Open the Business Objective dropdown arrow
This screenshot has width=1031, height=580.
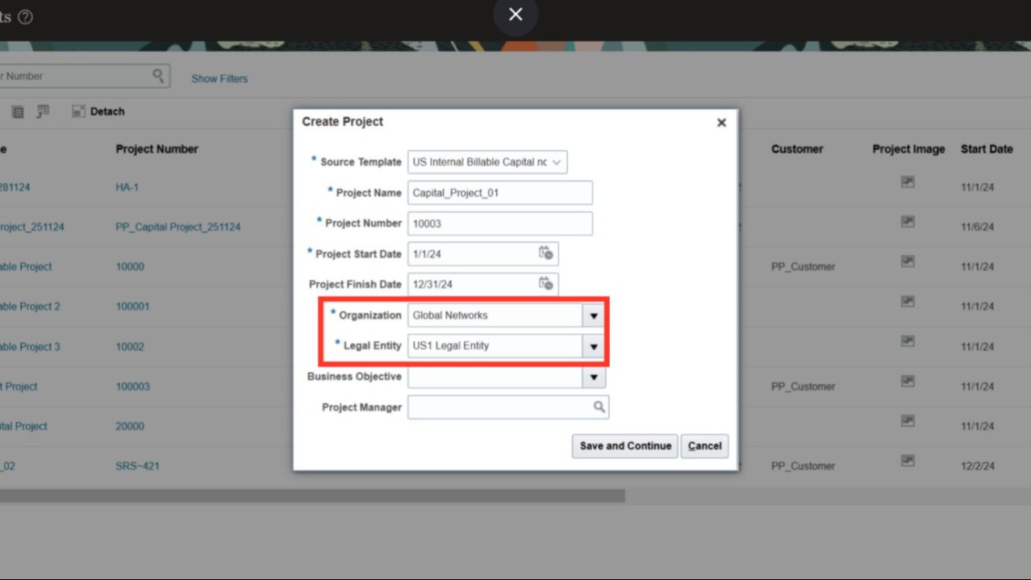(594, 377)
